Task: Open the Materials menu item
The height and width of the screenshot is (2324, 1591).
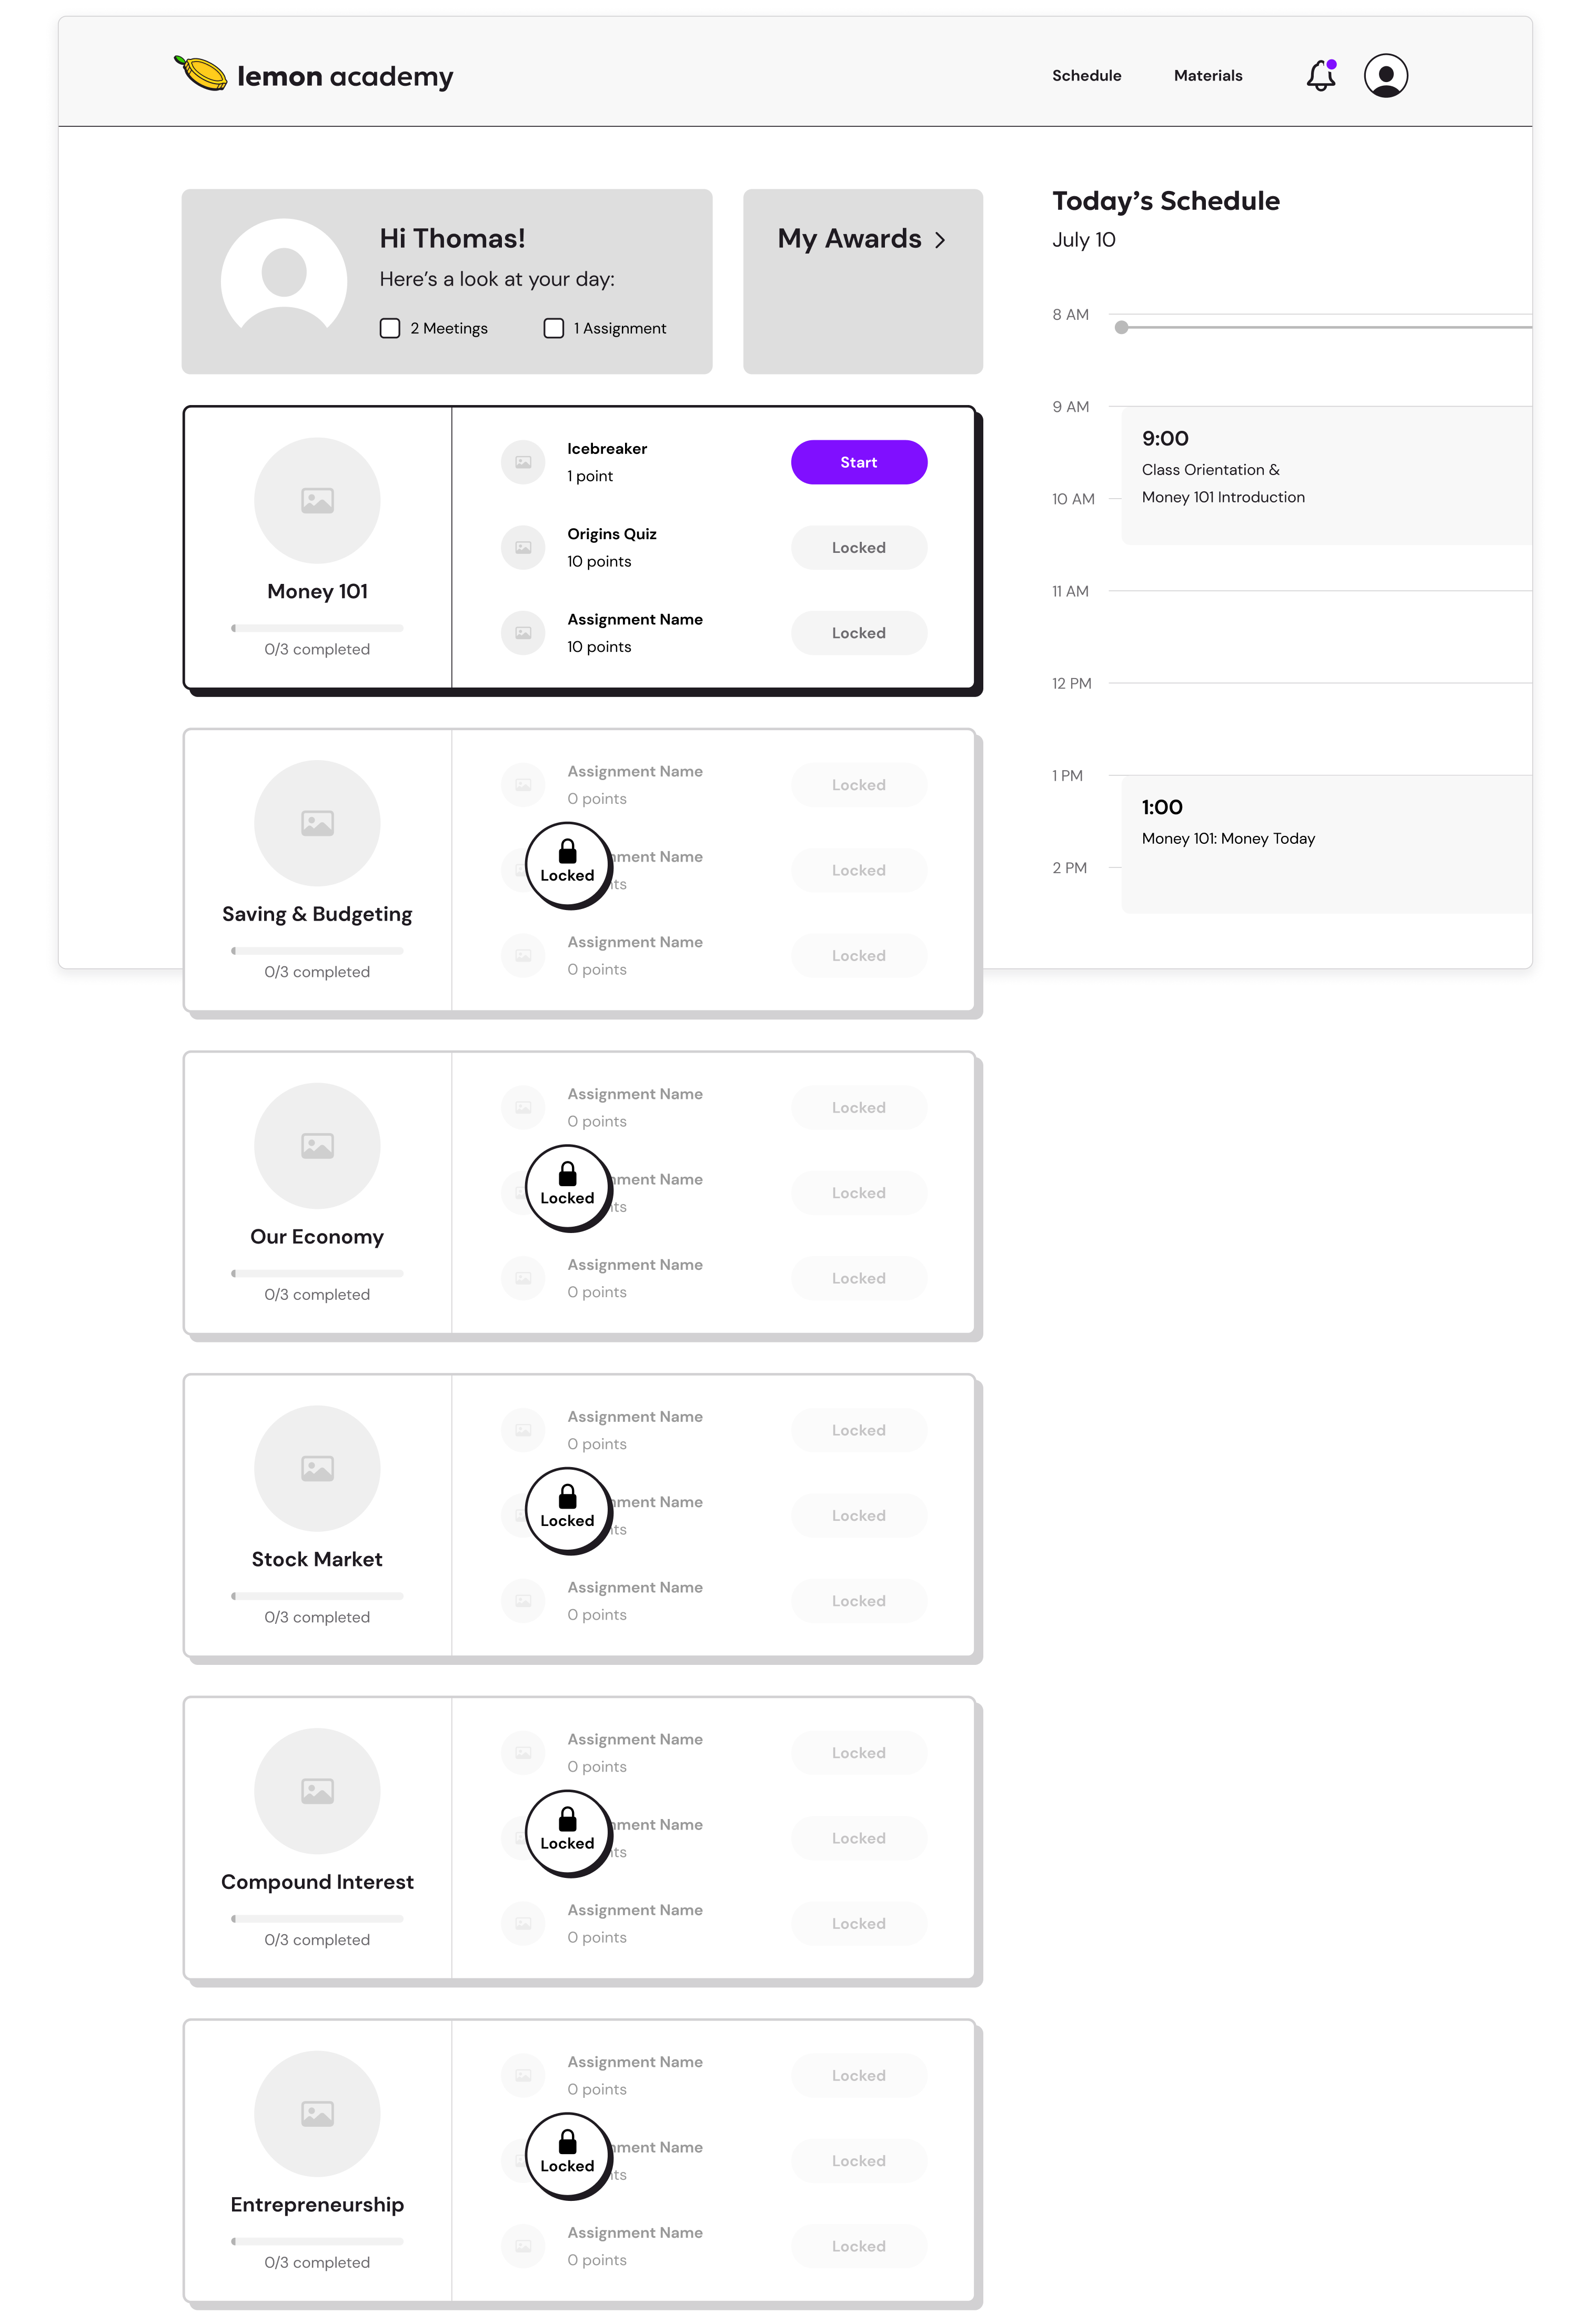Action: [x=1208, y=76]
